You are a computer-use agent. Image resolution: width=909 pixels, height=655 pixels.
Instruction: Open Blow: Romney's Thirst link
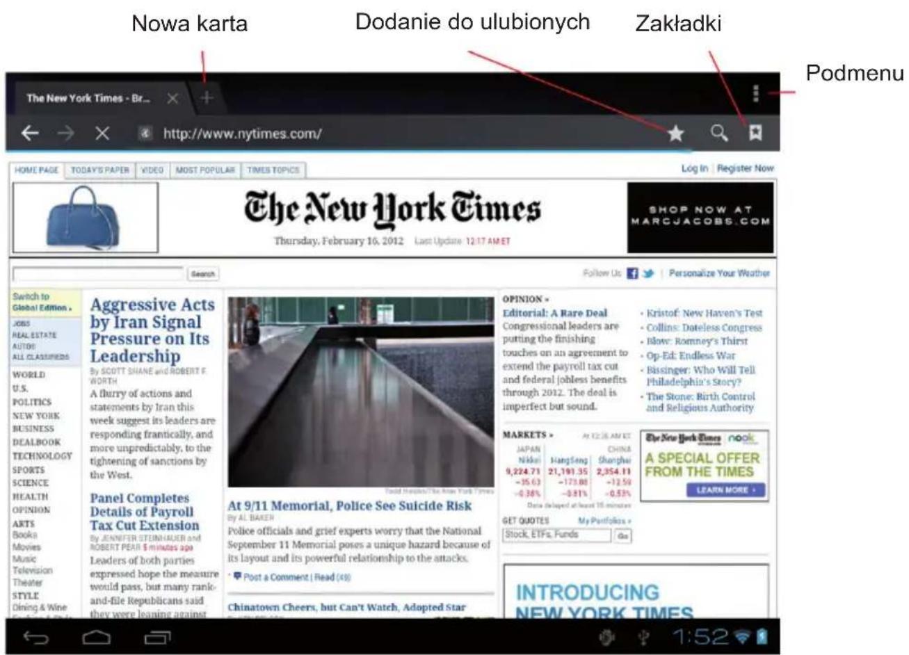(x=696, y=341)
